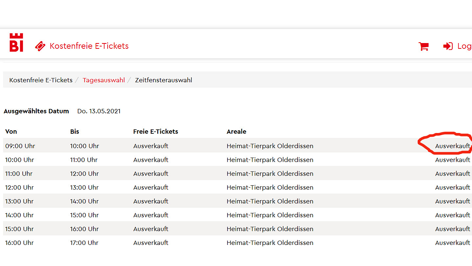
Task: Click rightmost Ausverkauft for 11:00 Uhr slot
Action: point(452,174)
